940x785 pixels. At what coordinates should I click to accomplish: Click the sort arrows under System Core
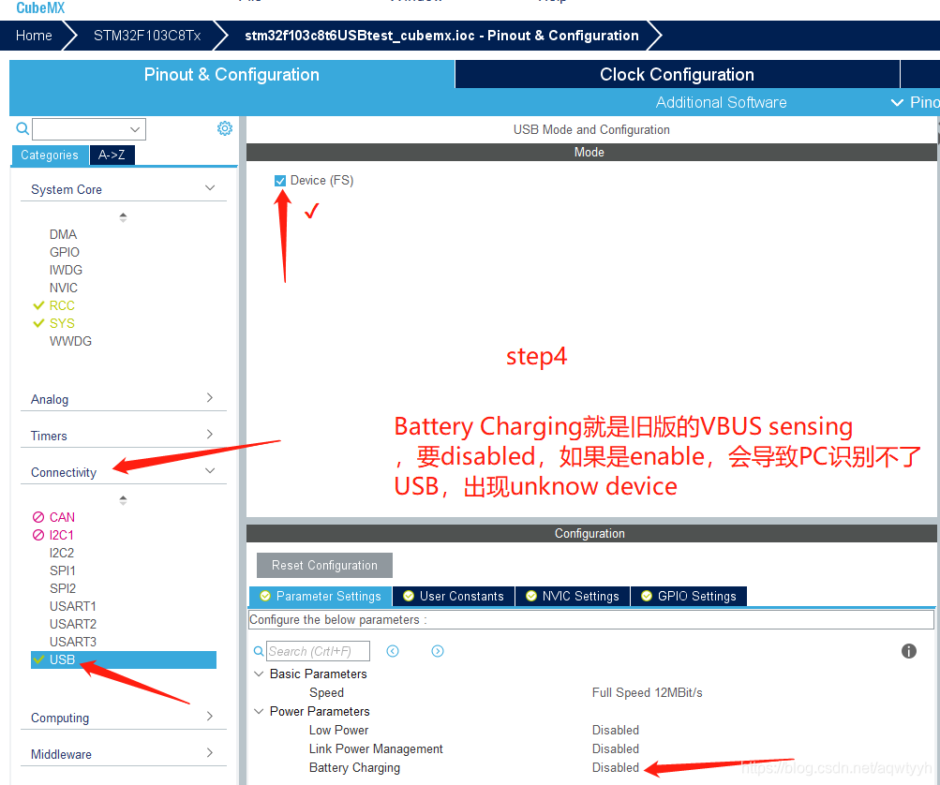(x=123, y=217)
